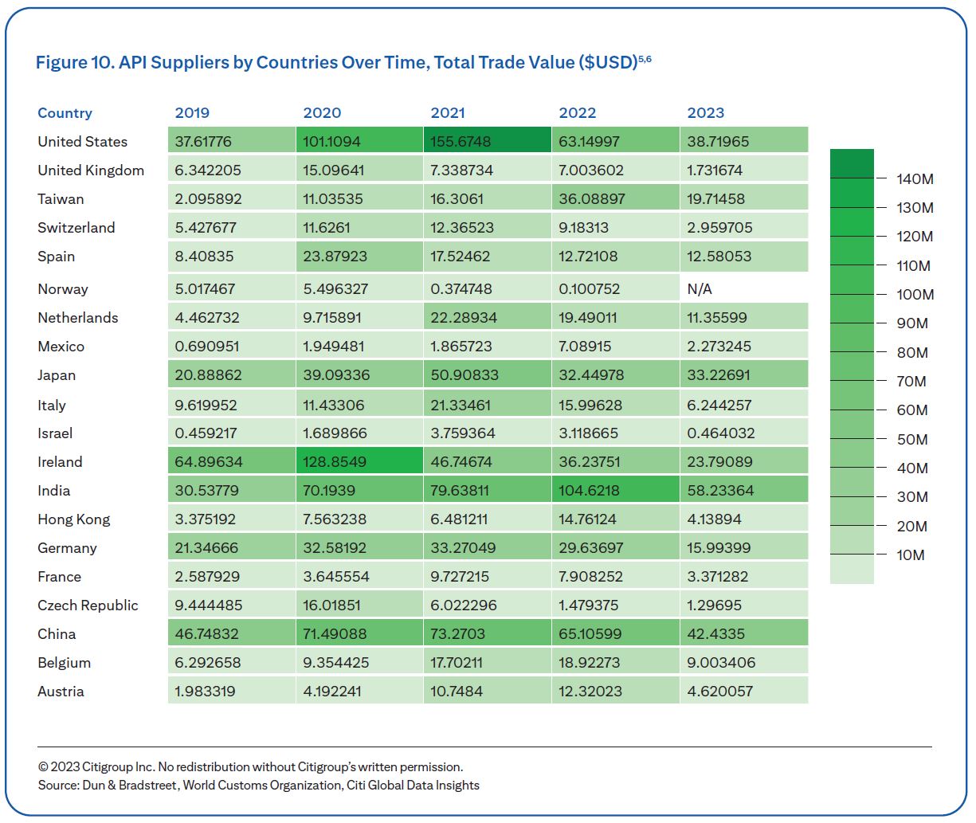Select the 10M legend label
The height and width of the screenshot is (823, 976).
point(911,555)
